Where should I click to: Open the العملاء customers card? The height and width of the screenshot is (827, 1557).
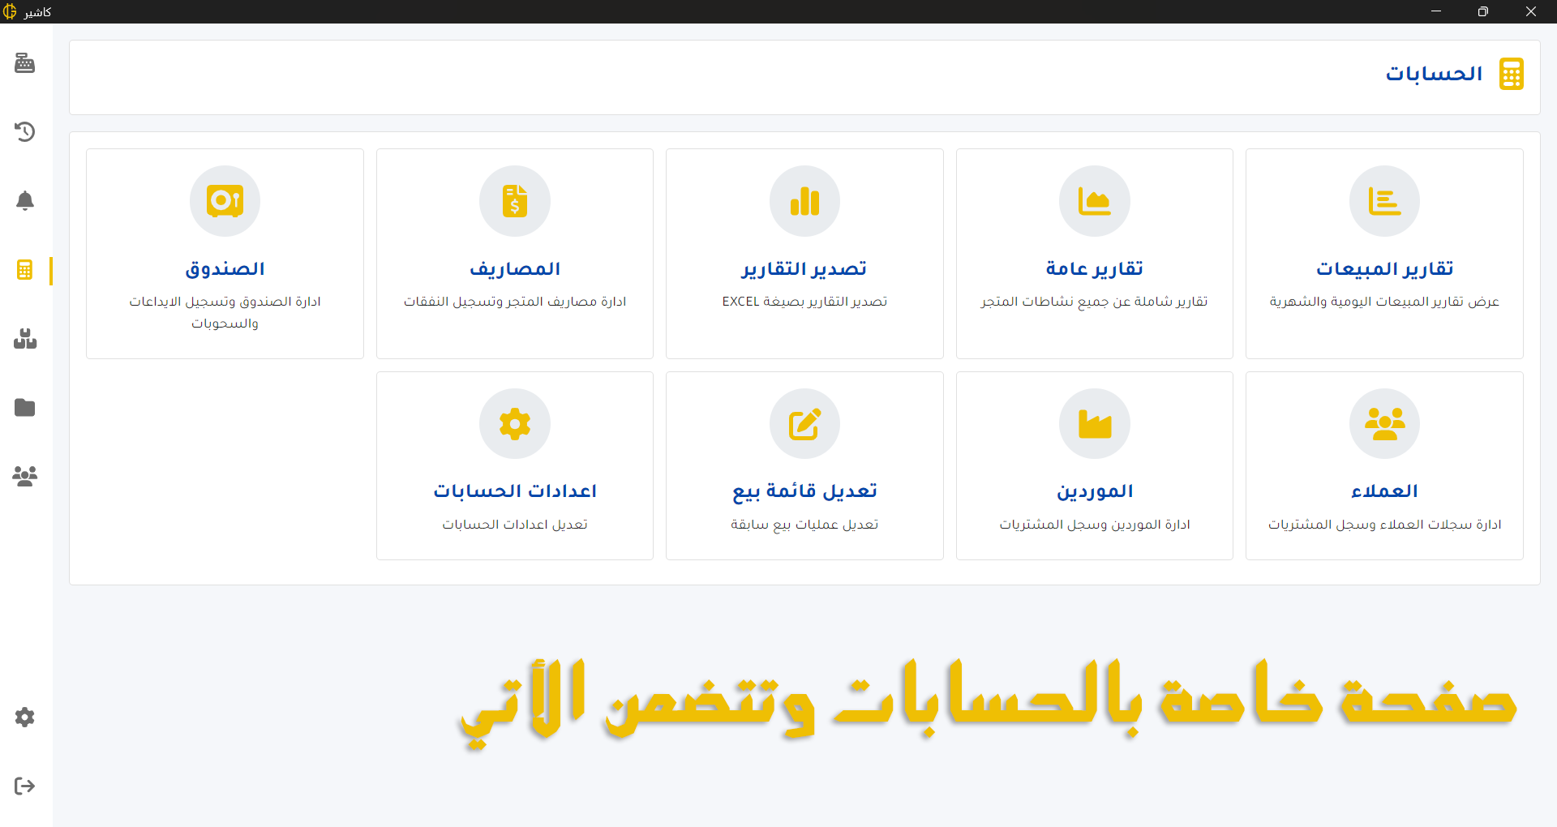point(1384,465)
